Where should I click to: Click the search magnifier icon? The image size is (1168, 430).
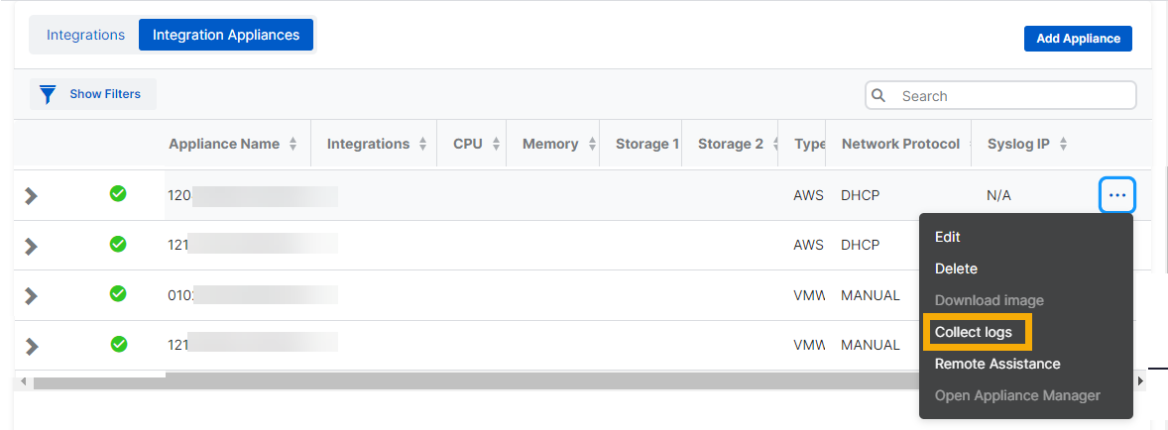coord(878,96)
